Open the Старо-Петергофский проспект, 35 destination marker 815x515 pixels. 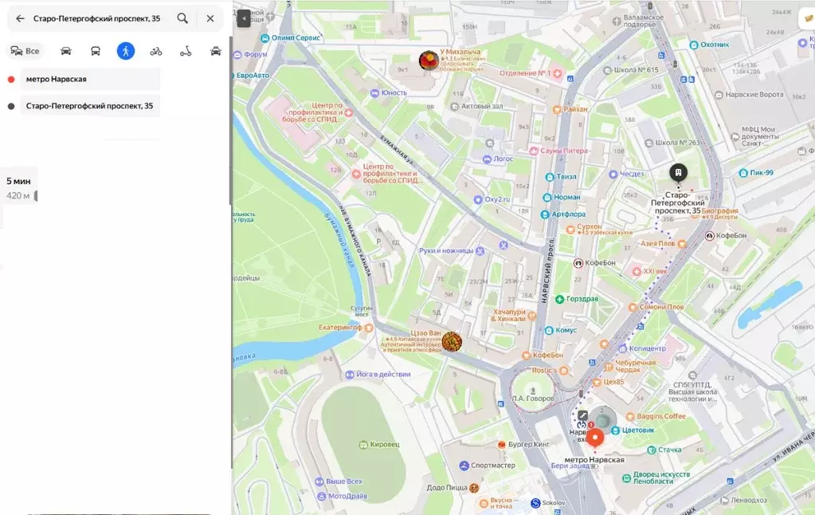coord(678,172)
